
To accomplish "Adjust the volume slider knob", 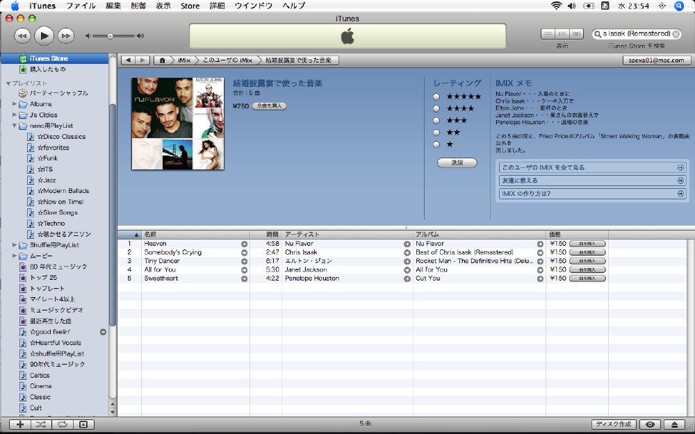I will (x=110, y=36).
